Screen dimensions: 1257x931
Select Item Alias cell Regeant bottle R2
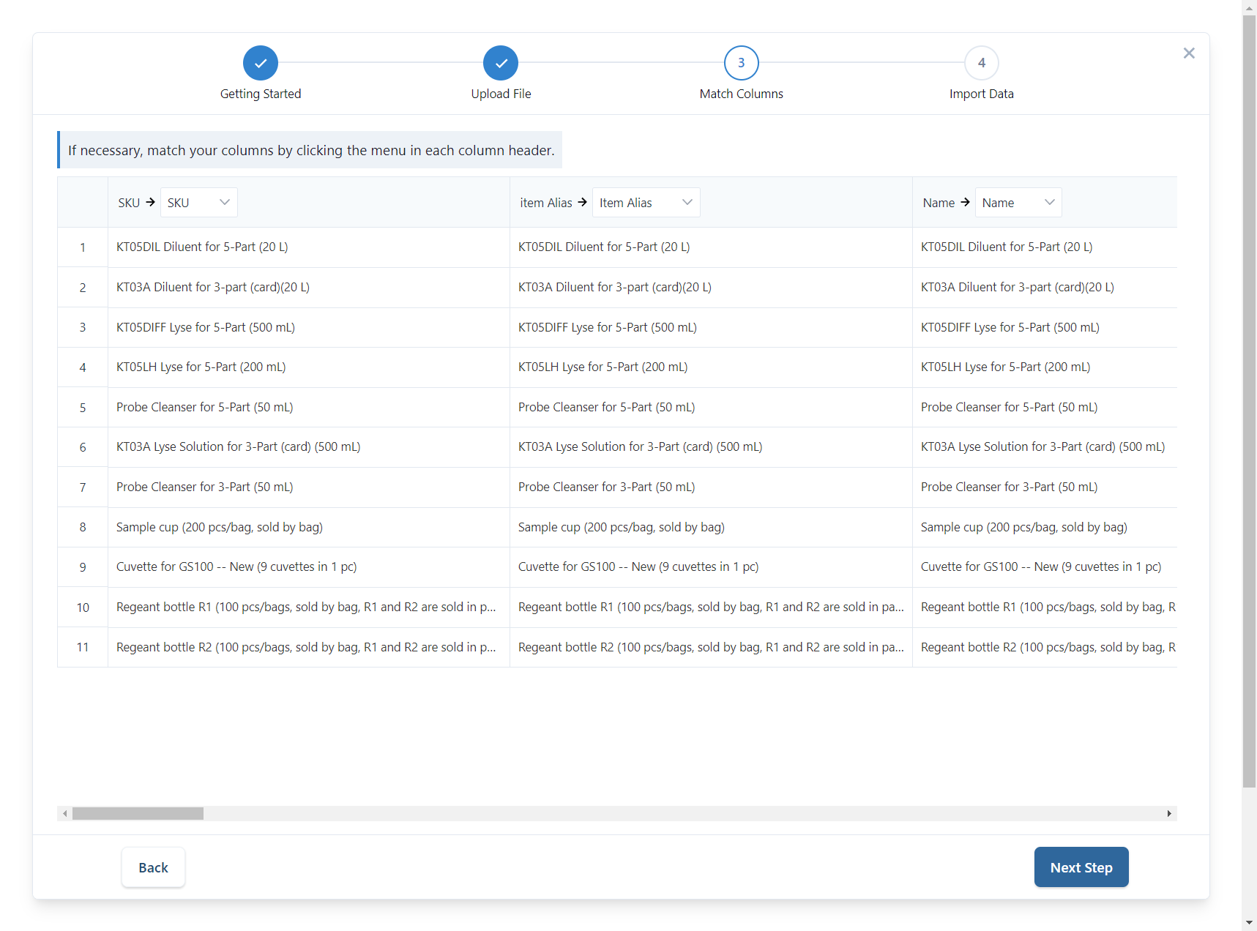[711, 647]
